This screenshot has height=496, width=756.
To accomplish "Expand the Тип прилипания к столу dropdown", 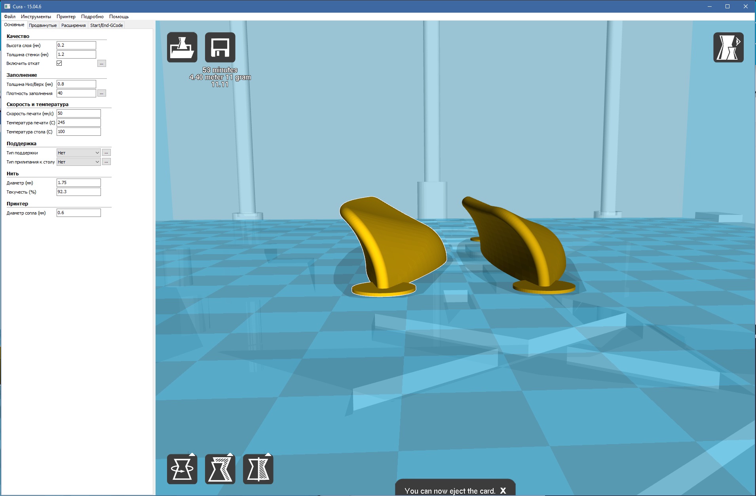I will point(78,162).
